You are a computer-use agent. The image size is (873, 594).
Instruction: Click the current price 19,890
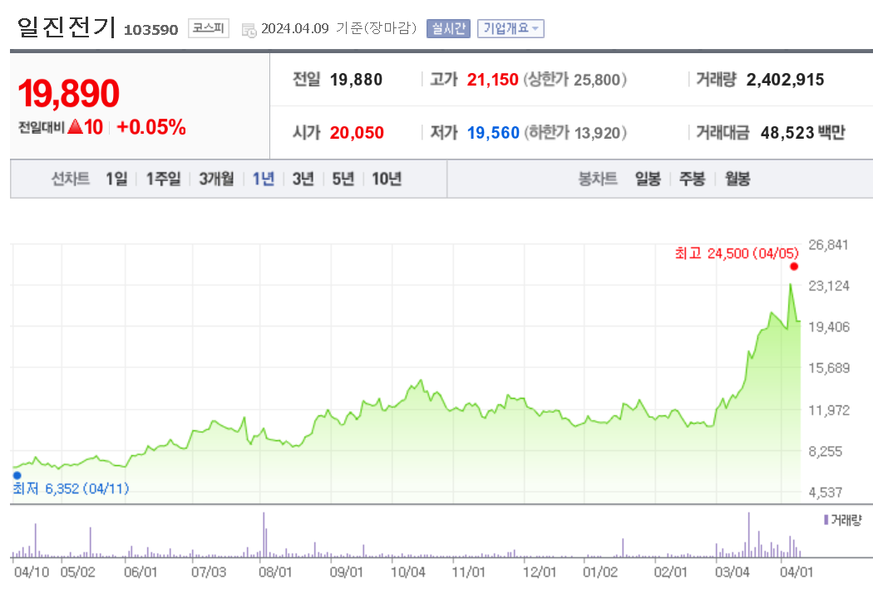click(68, 93)
